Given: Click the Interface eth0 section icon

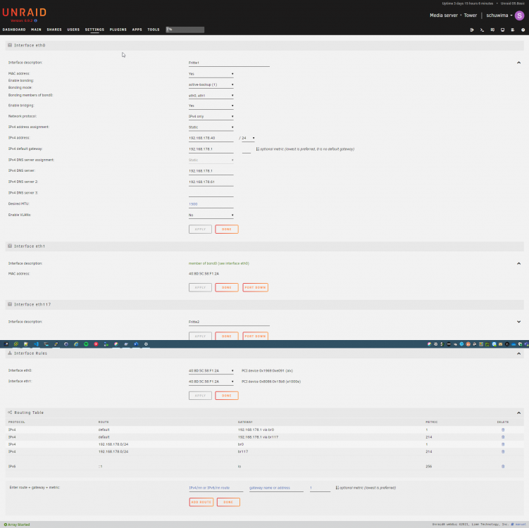Looking at the screenshot, I should [10, 45].
